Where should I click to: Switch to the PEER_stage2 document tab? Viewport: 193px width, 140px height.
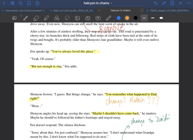pos(170,11)
